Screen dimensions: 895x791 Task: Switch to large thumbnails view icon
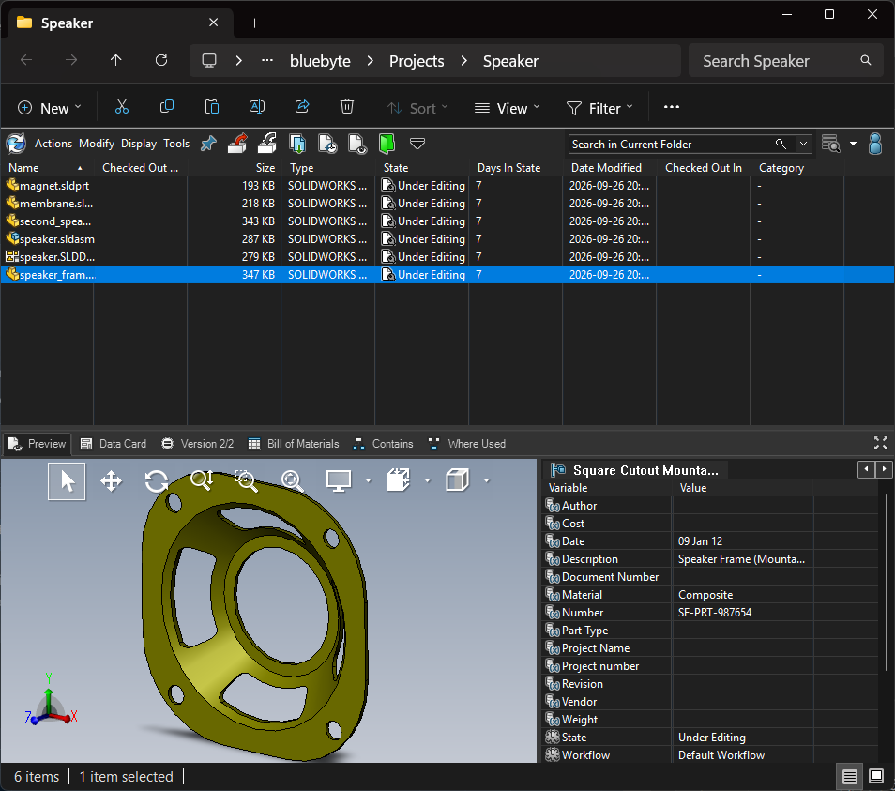click(876, 776)
